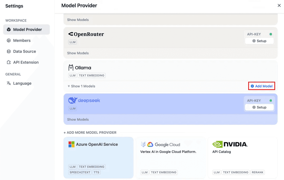Expand Show Models under deepseek
284x180 pixels.
pos(77,119)
